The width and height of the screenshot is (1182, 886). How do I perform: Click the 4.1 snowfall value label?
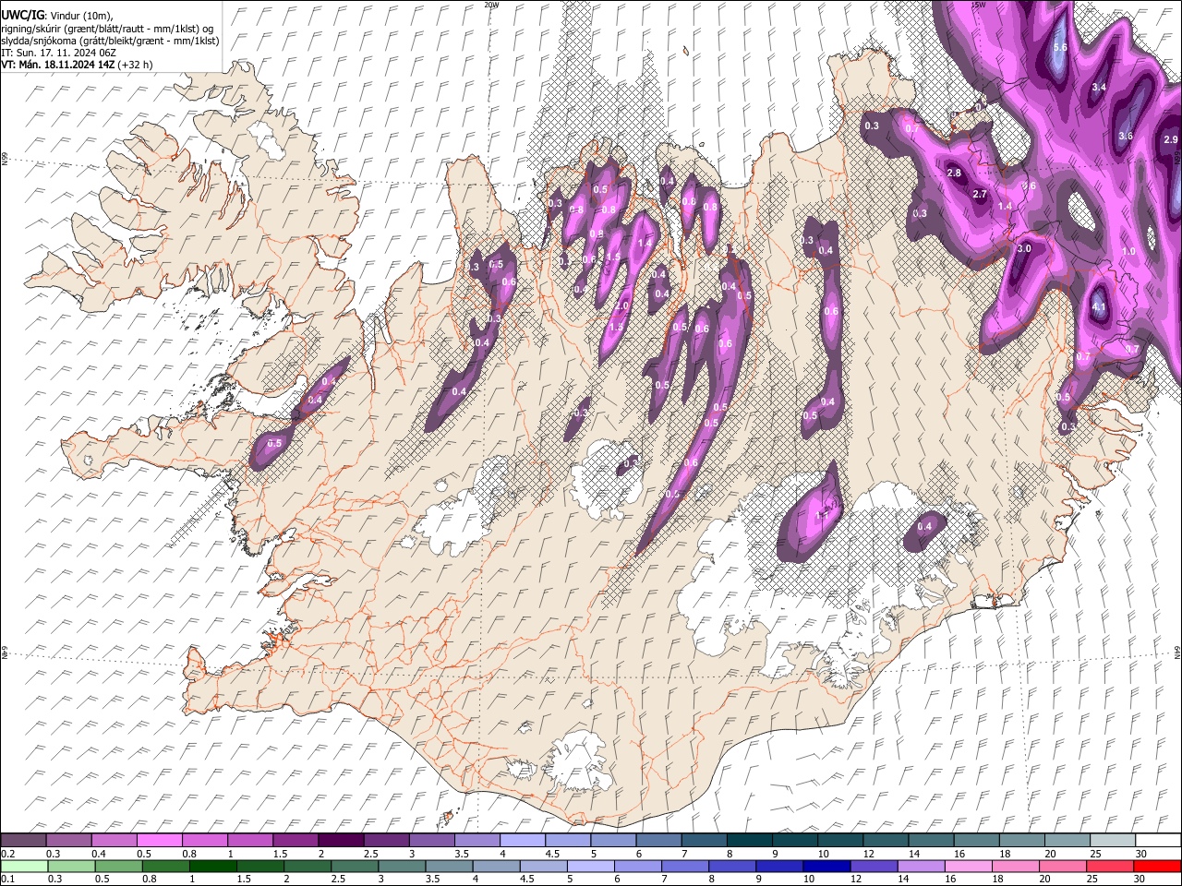[x=1099, y=307]
